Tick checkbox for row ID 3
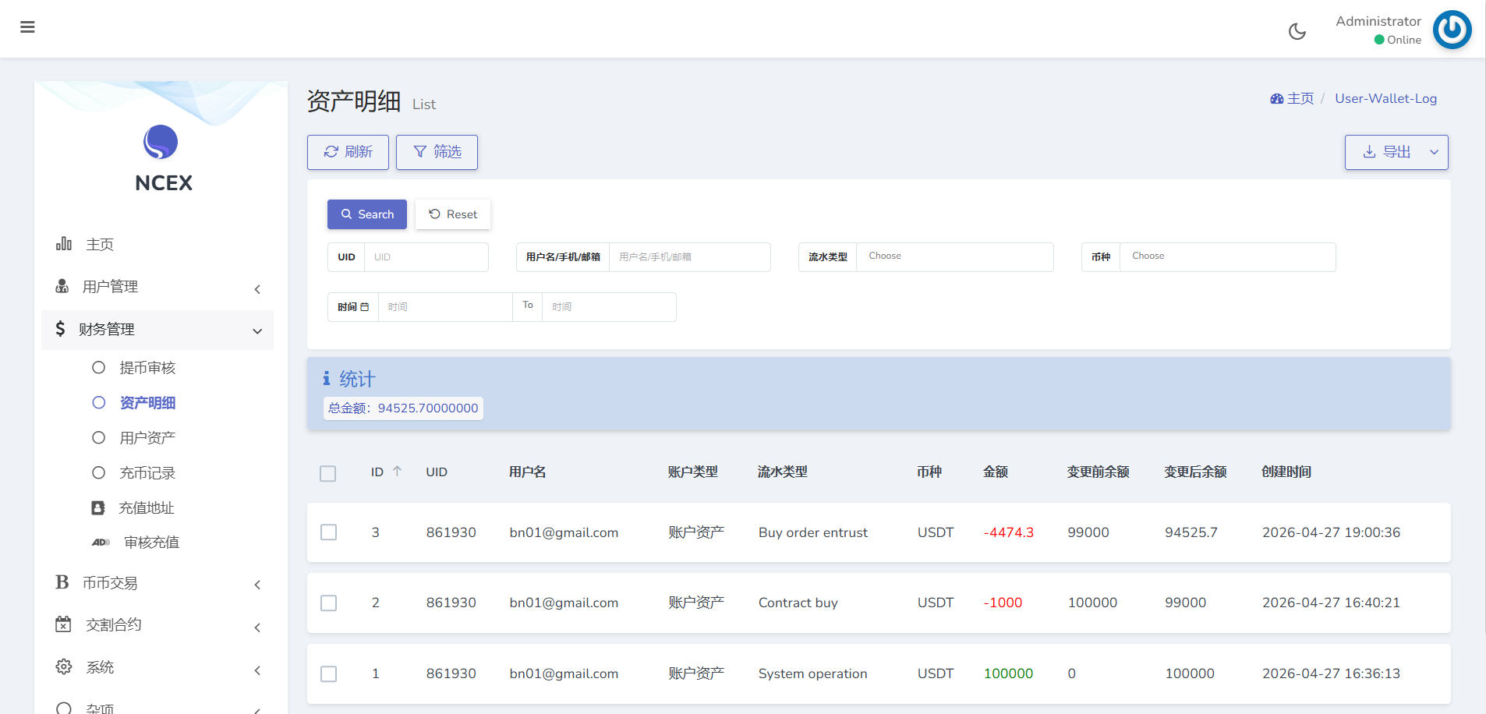 [329, 532]
